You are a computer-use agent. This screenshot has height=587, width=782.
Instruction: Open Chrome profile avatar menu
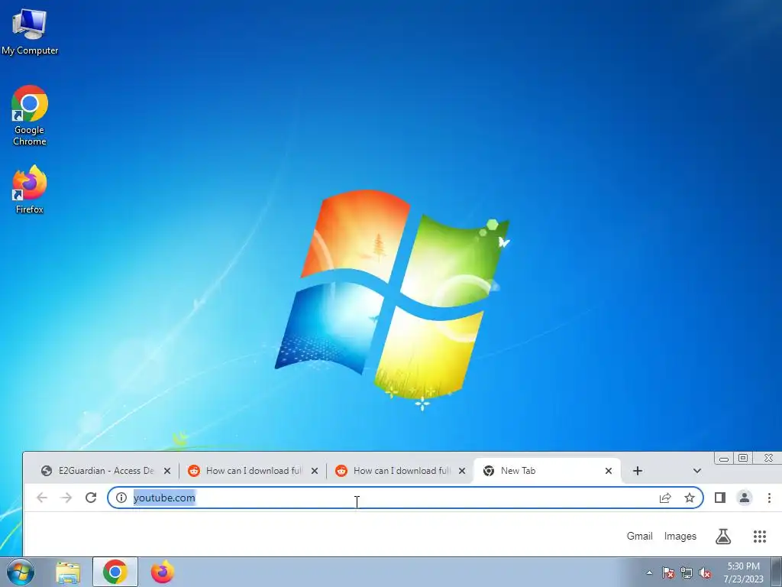pyautogui.click(x=745, y=498)
